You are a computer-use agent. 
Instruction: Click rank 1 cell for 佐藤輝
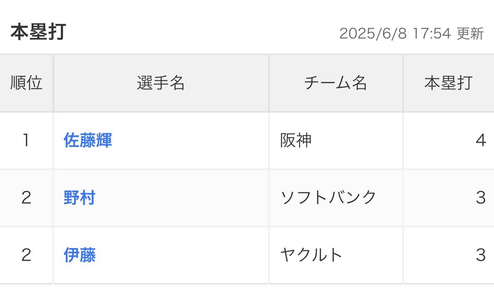point(26,140)
